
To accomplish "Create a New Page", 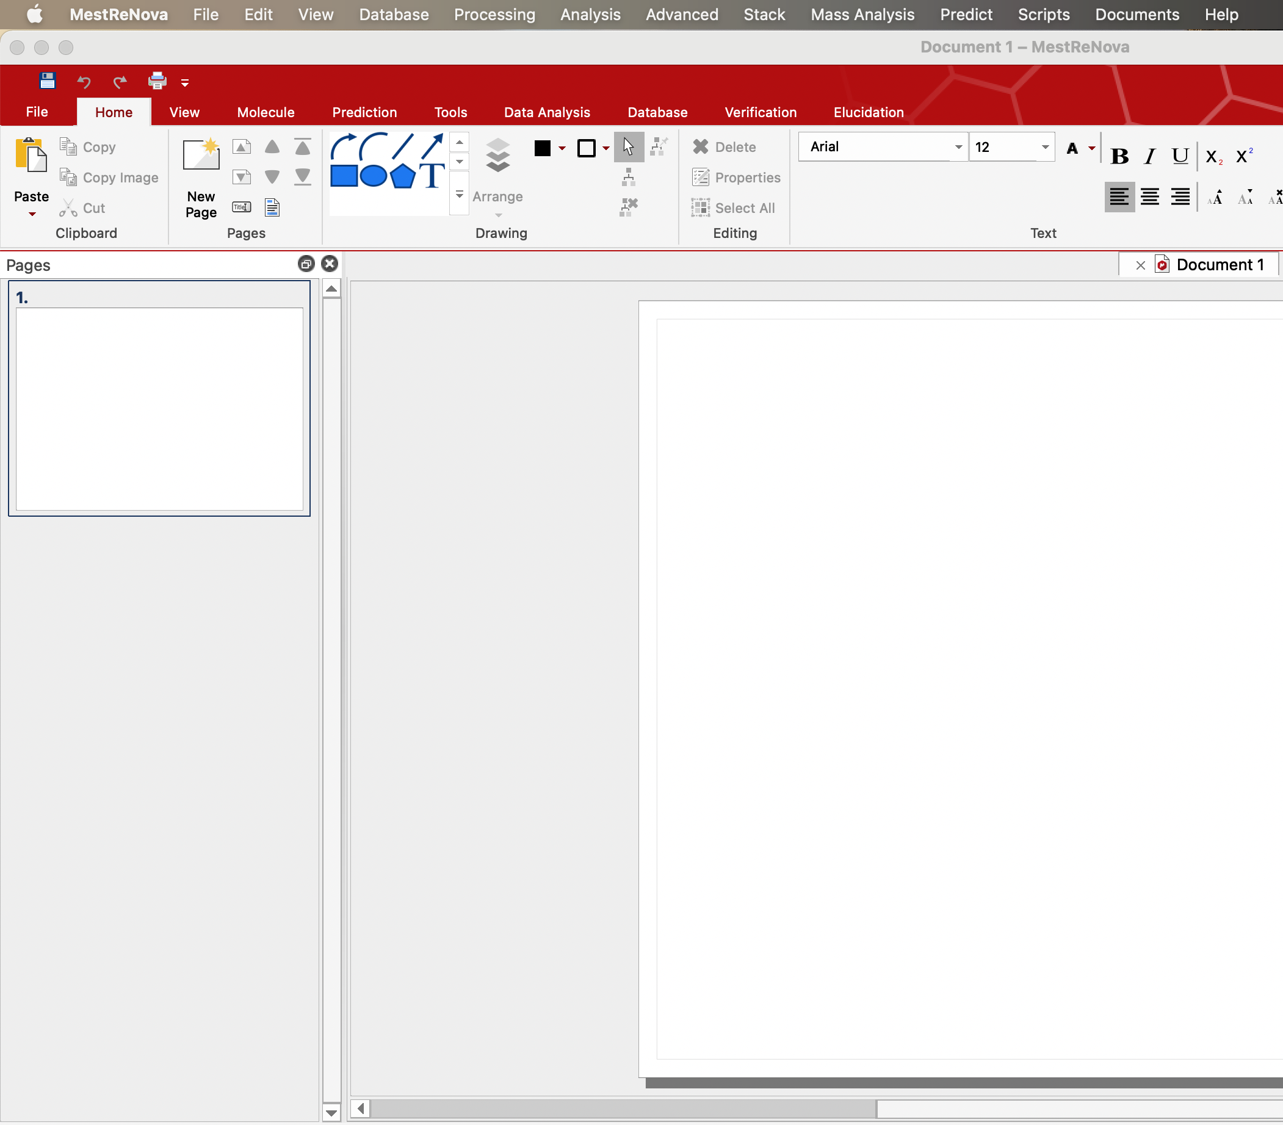I will click(x=201, y=178).
